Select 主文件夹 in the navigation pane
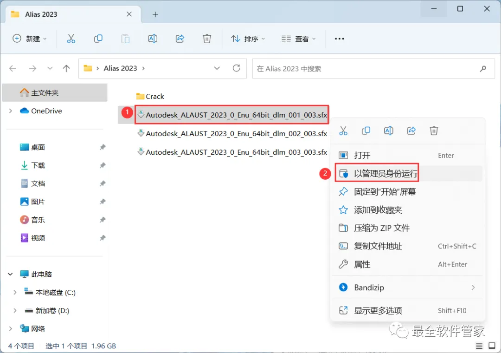Screen dimensions: 501x353 coord(55,92)
